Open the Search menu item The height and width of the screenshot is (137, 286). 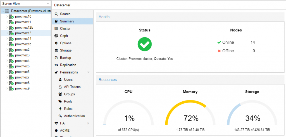point(73,14)
